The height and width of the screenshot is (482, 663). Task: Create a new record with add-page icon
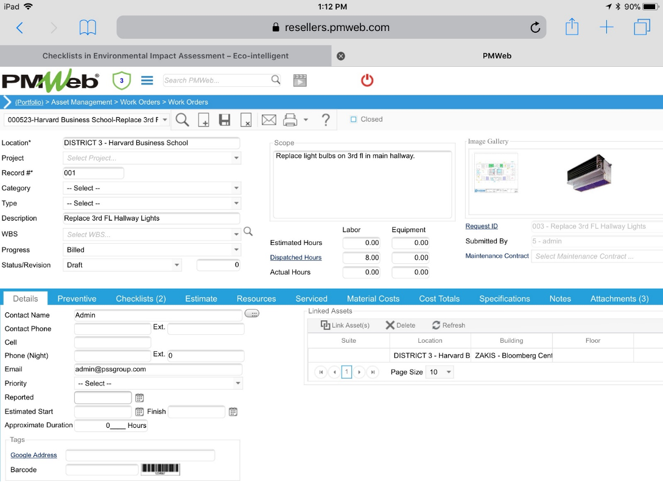203,120
